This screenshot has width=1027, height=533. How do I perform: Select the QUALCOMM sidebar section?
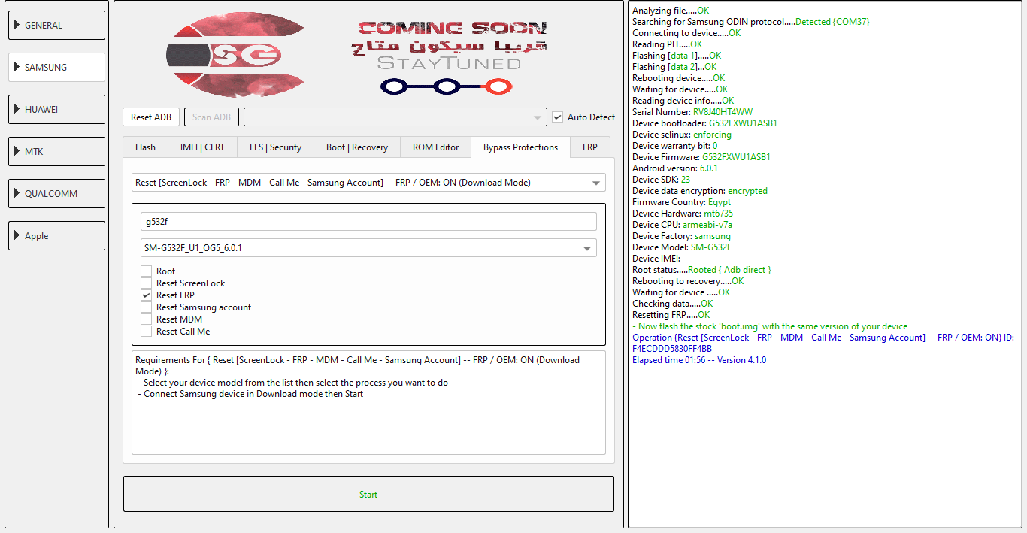tap(56, 193)
